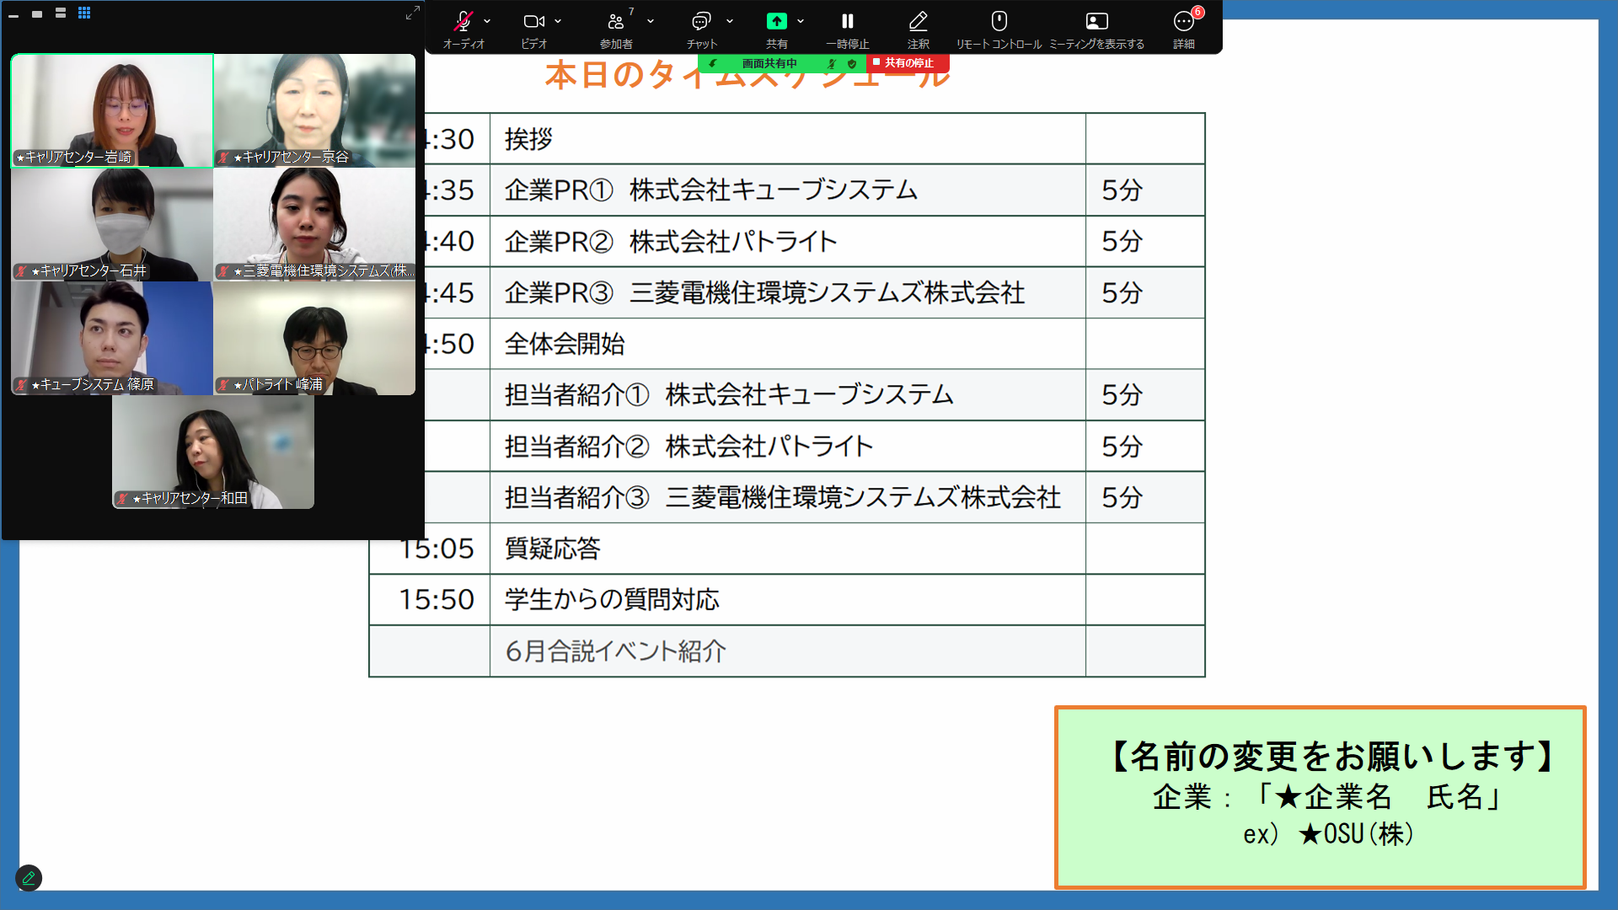Click 学生からの質問対応 cell

[787, 600]
